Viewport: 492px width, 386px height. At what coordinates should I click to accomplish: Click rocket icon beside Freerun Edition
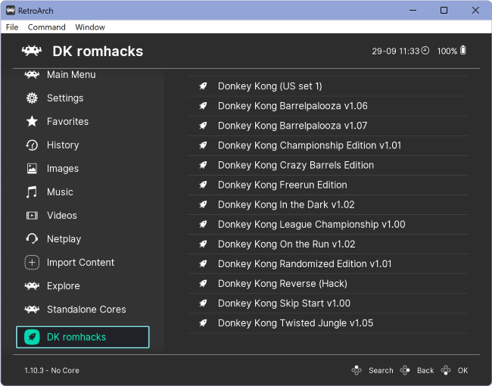203,185
